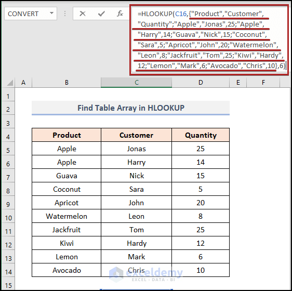Select row 9 header
The height and width of the screenshot is (291, 292).
pyautogui.click(x=8, y=203)
